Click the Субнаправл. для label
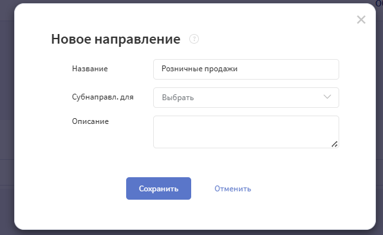 coord(102,97)
